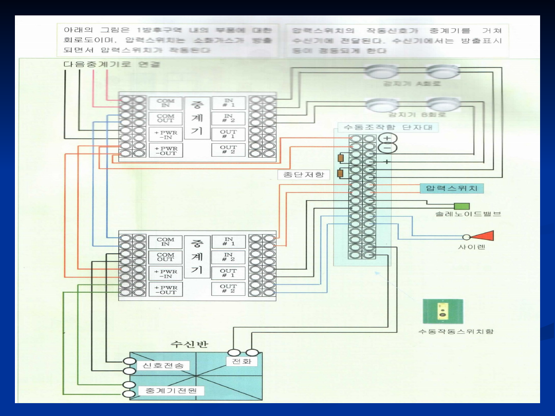Click the plus terminal circle symbol
The height and width of the screenshot is (416, 555).
[387, 139]
